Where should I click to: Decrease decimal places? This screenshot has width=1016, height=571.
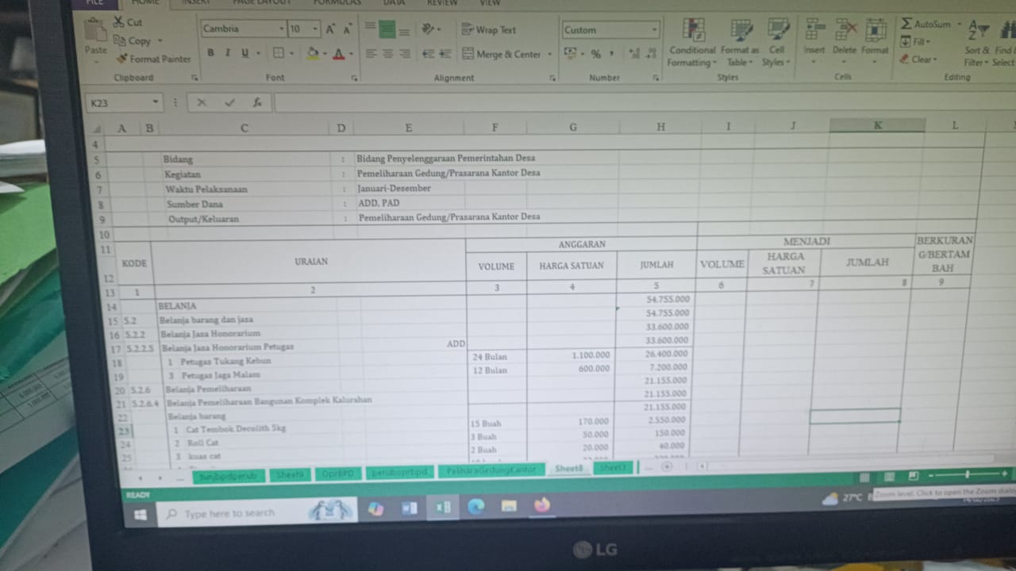pyautogui.click(x=652, y=54)
